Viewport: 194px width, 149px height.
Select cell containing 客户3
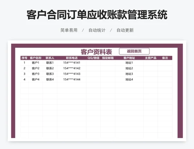[36, 74]
